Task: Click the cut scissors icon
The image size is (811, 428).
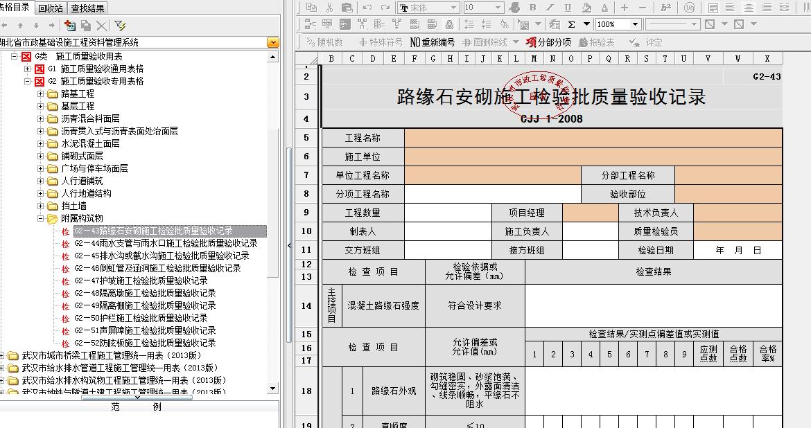Action: pyautogui.click(x=329, y=8)
